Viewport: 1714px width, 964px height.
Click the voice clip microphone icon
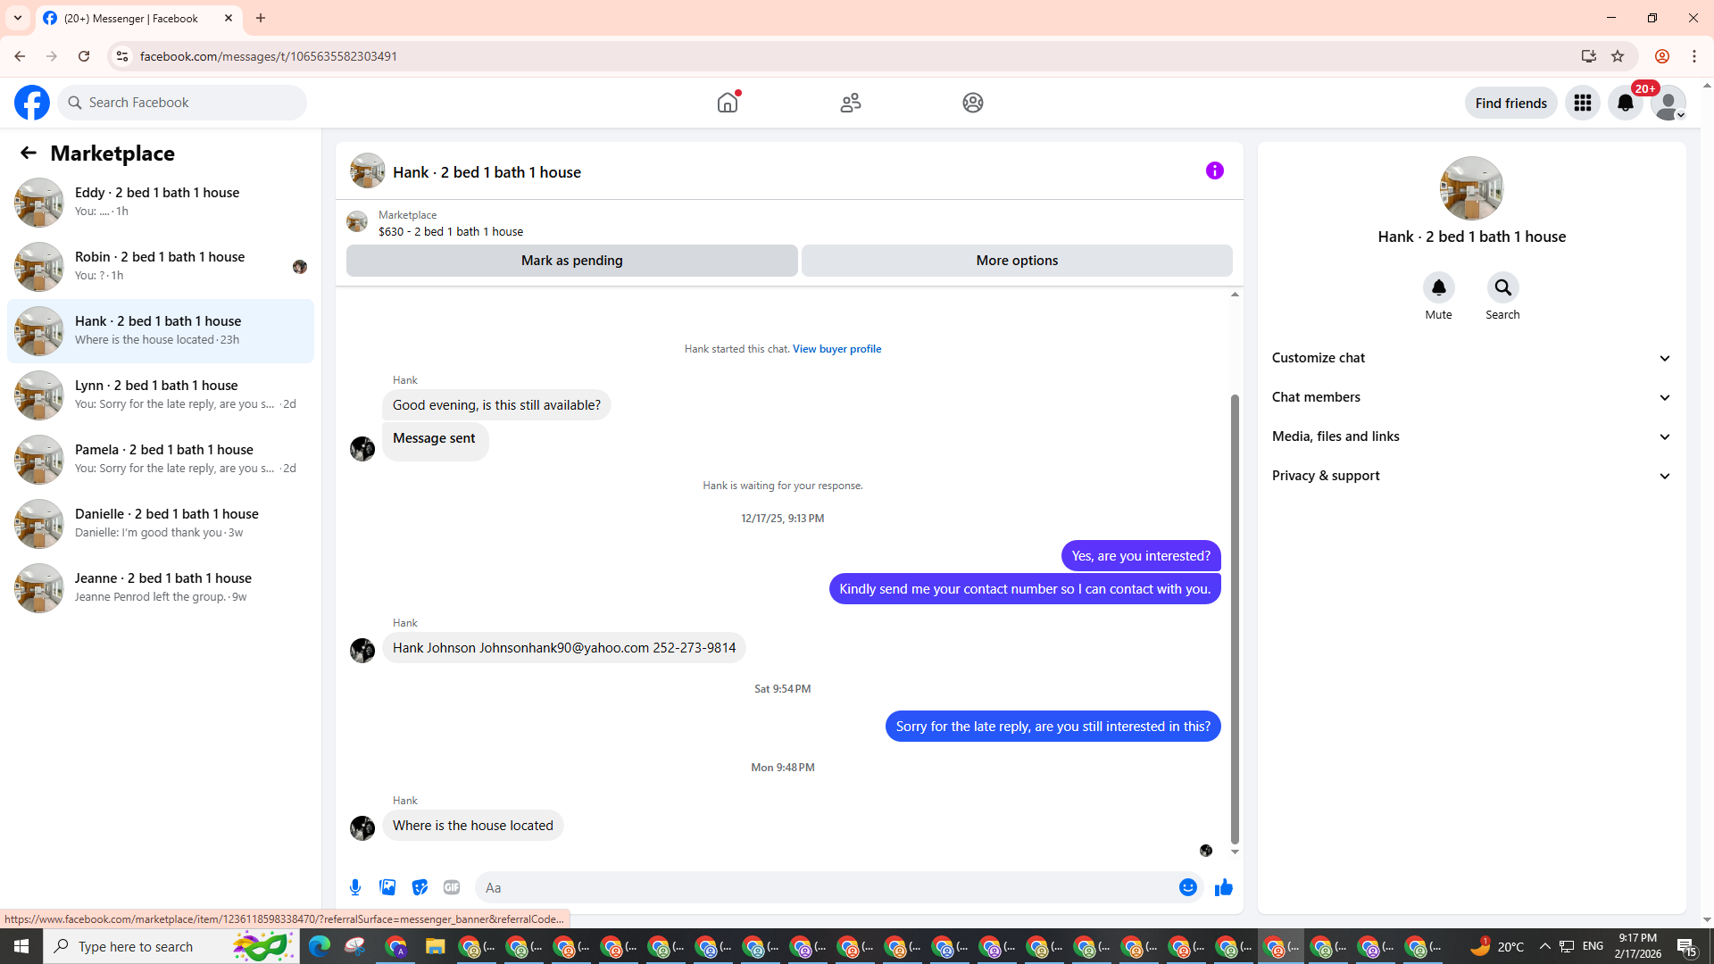pyautogui.click(x=355, y=887)
